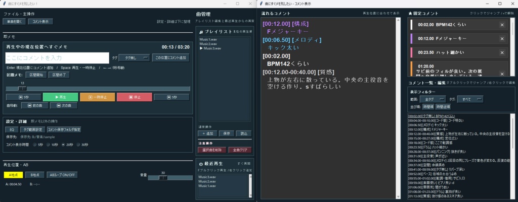Click the 全曲クリア button
The height and width of the screenshot is (202, 518).
[x=240, y=150]
